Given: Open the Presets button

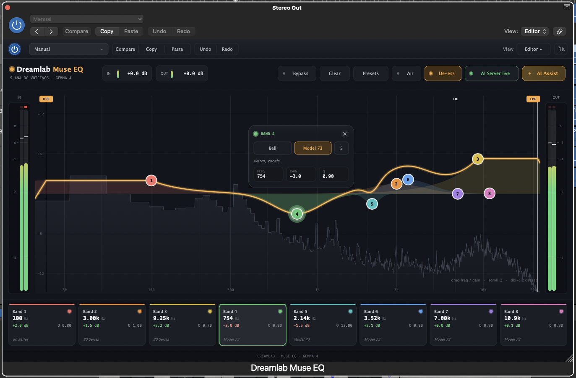Looking at the screenshot, I should click(x=371, y=73).
